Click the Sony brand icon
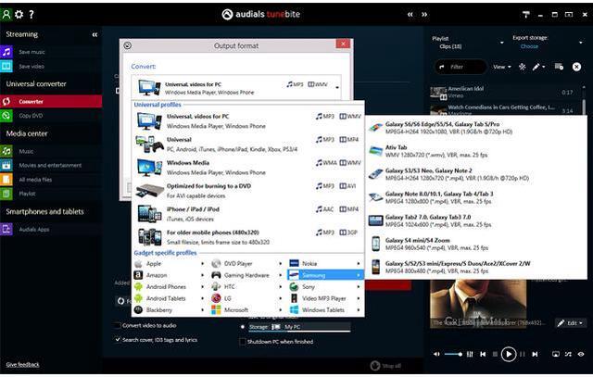The height and width of the screenshot is (377, 593). 294,286
